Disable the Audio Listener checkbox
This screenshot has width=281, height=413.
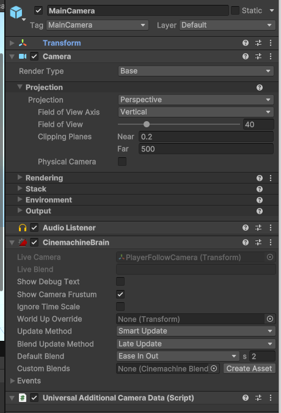34,228
